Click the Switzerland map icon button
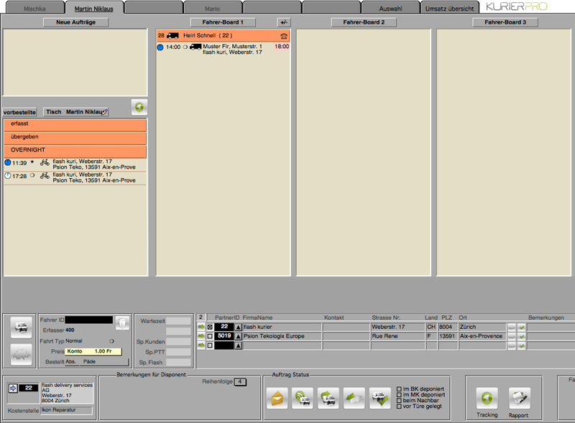Viewport: 575px width, 423px height. [21, 355]
